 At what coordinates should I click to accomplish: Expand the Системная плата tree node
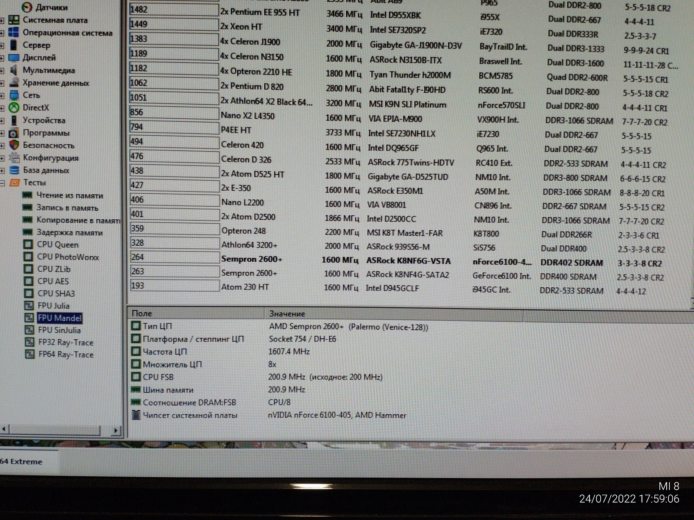(x=2, y=20)
